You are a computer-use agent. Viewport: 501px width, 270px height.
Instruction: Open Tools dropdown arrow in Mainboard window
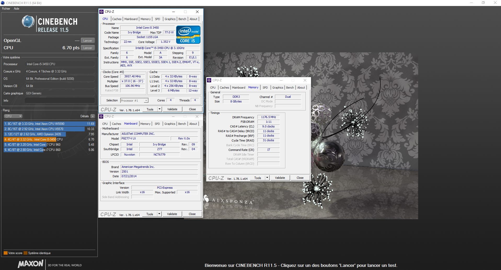coord(159,214)
